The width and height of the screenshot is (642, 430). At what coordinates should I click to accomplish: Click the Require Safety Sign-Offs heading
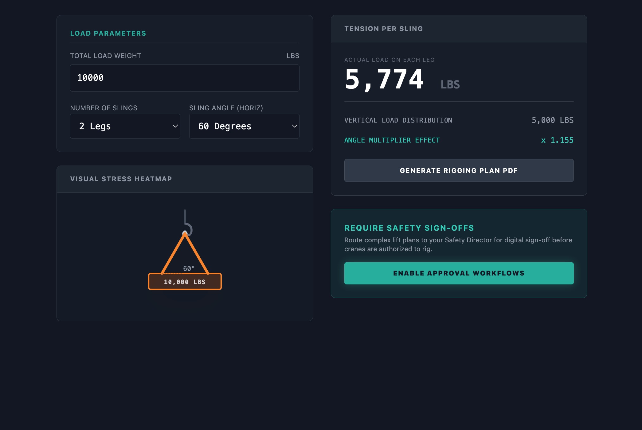pyautogui.click(x=409, y=228)
